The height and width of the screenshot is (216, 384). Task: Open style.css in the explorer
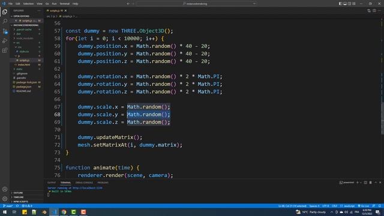coord(24,52)
